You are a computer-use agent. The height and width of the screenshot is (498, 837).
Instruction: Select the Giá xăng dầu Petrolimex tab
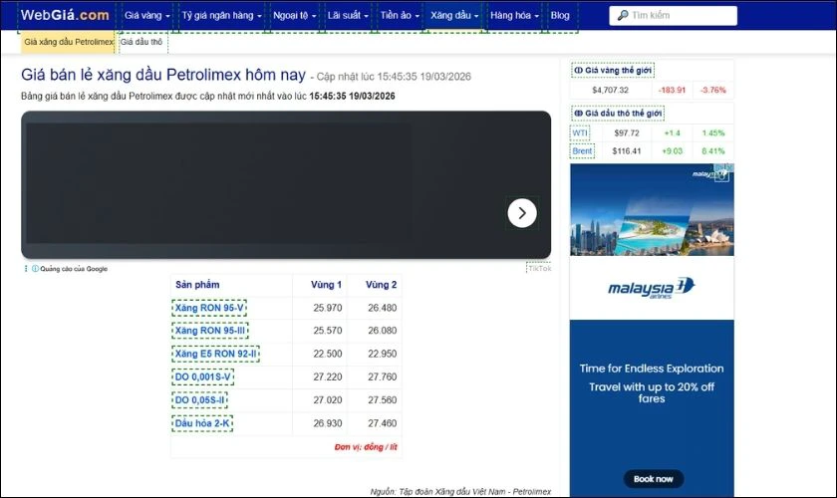tap(68, 42)
